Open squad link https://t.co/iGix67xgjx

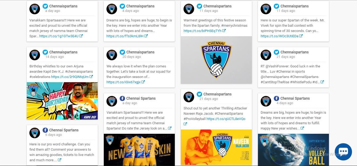(x=123, y=82)
